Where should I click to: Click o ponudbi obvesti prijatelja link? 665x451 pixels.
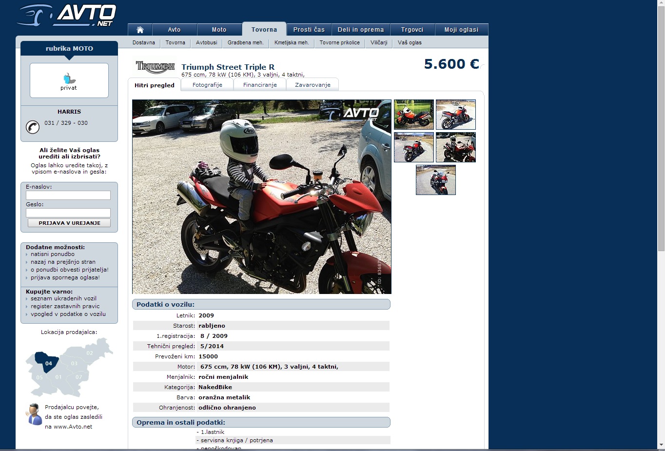(x=70, y=270)
